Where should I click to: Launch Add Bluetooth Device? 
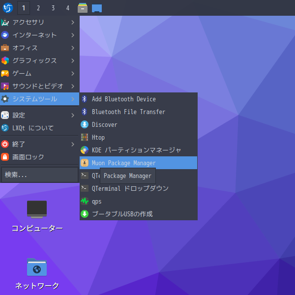(x=139, y=99)
